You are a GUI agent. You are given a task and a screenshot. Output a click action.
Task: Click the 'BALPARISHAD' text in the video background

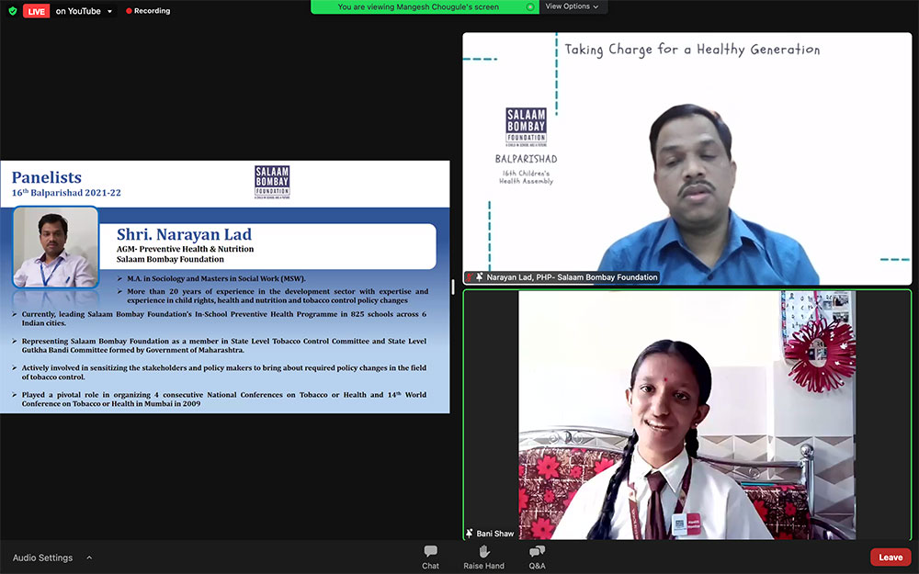(526, 159)
